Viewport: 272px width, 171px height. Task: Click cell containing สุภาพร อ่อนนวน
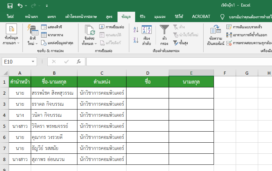(54, 159)
